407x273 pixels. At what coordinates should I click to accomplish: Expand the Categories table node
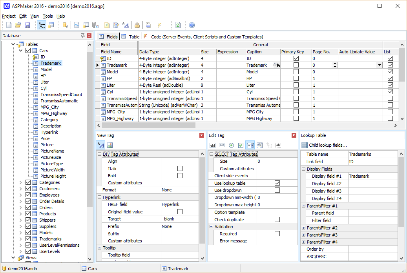21,182
